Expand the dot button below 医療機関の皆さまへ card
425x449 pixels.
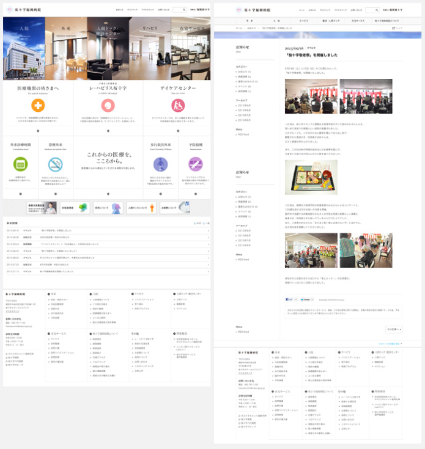coord(38,131)
